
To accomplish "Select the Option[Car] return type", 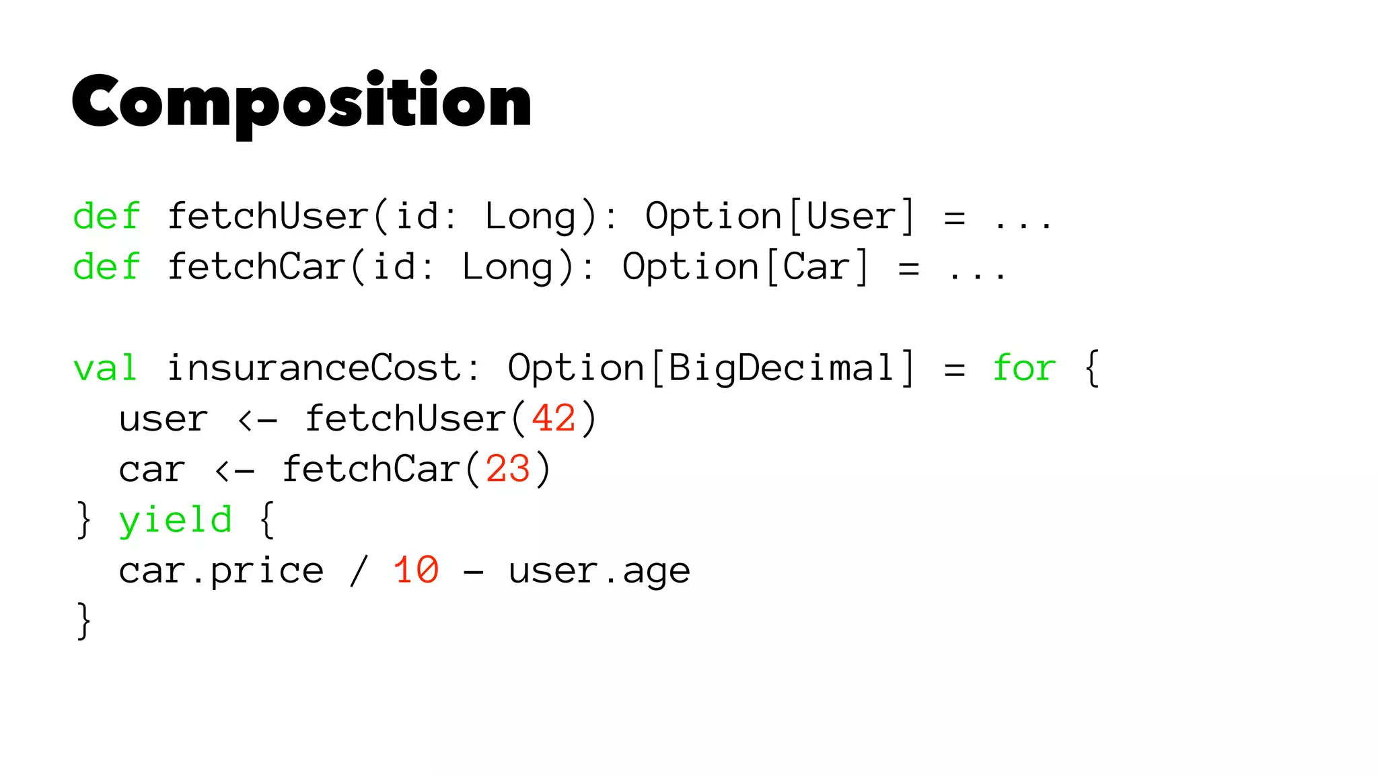I will point(746,268).
